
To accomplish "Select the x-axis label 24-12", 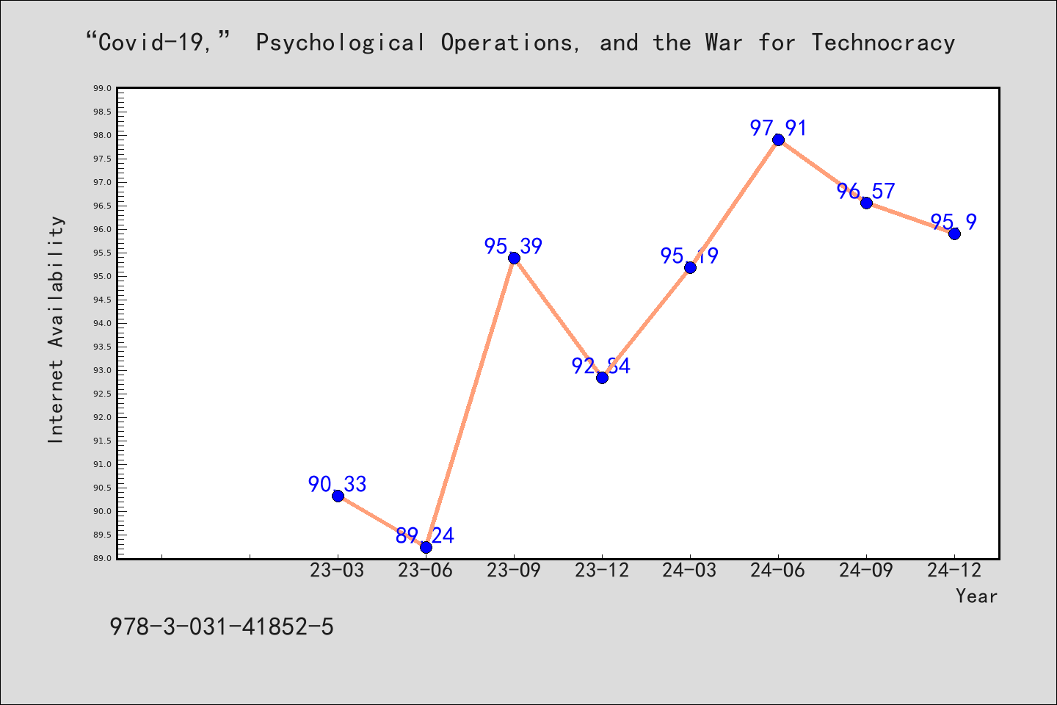I will click(x=954, y=571).
